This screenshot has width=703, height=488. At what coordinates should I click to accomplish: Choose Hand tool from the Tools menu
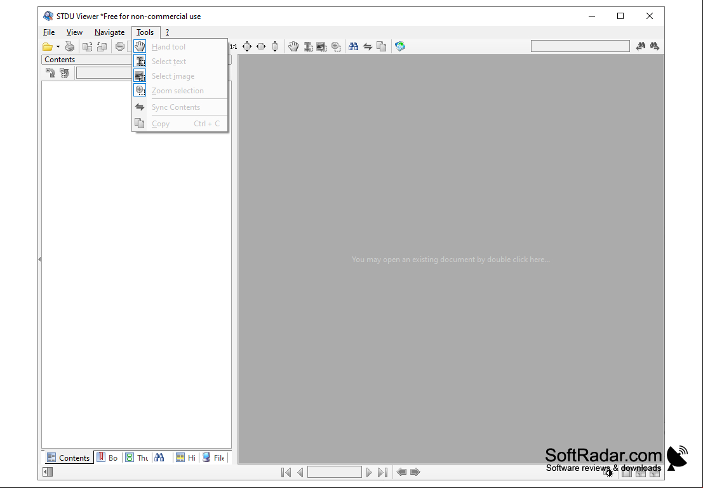click(x=180, y=46)
